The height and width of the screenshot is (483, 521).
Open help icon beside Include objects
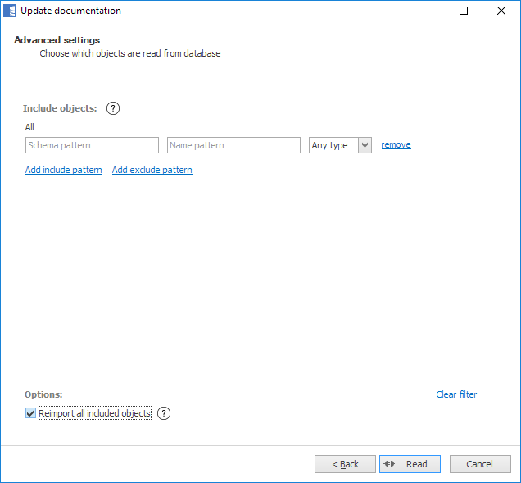[x=114, y=108]
